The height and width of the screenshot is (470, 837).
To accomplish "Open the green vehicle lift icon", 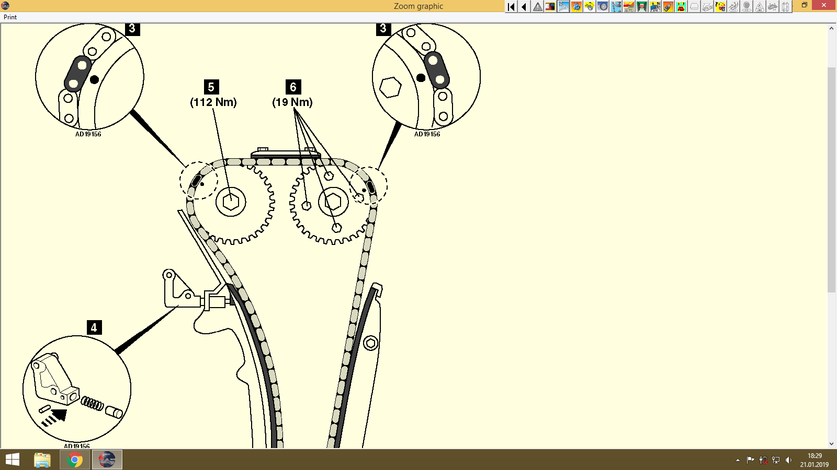I will click(642, 7).
